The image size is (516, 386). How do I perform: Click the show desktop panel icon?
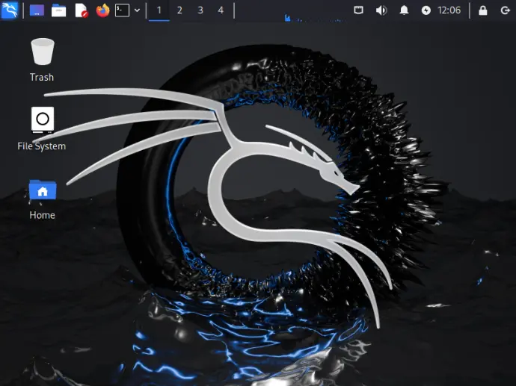(37, 10)
